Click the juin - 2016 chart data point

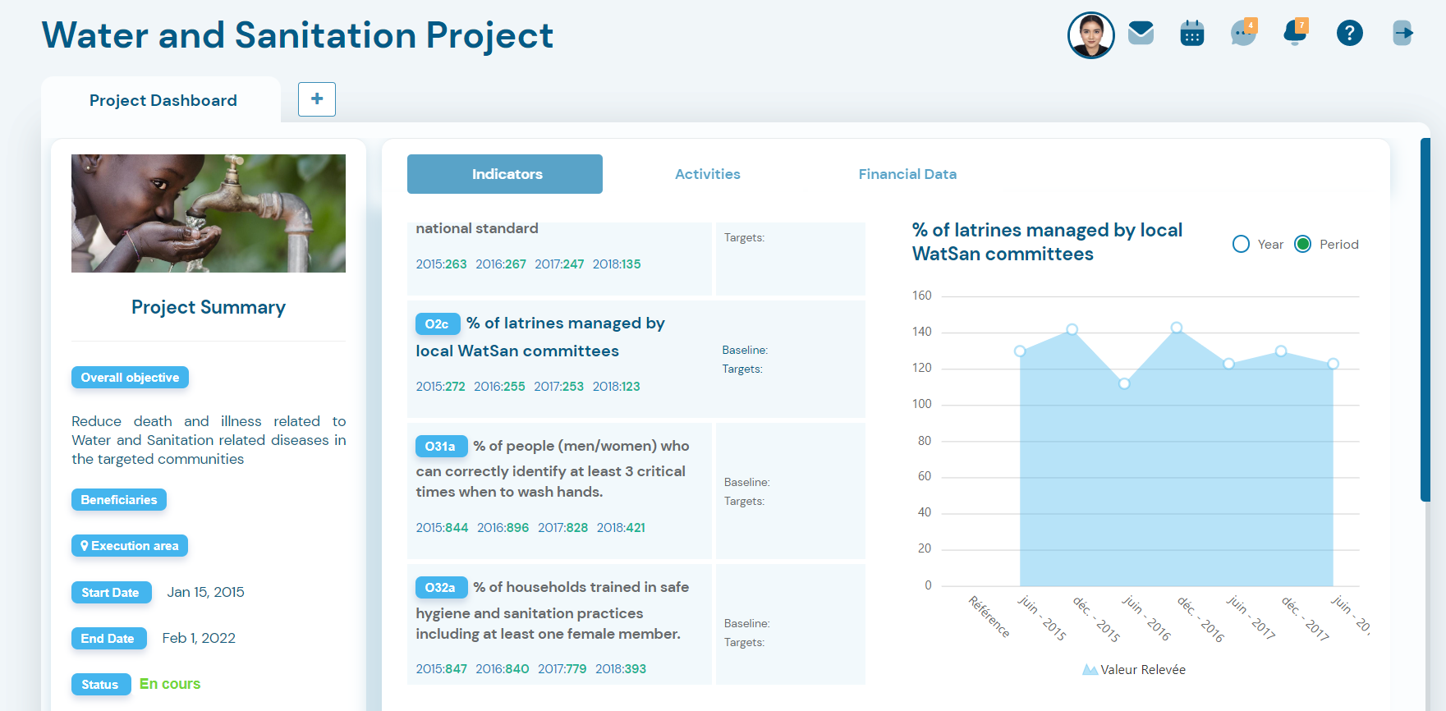[x=1124, y=383]
